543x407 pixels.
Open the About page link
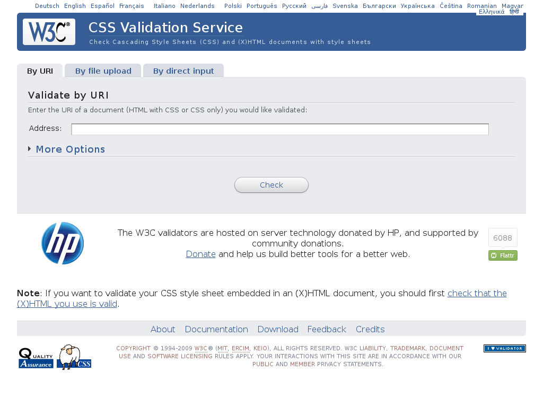[163, 329]
